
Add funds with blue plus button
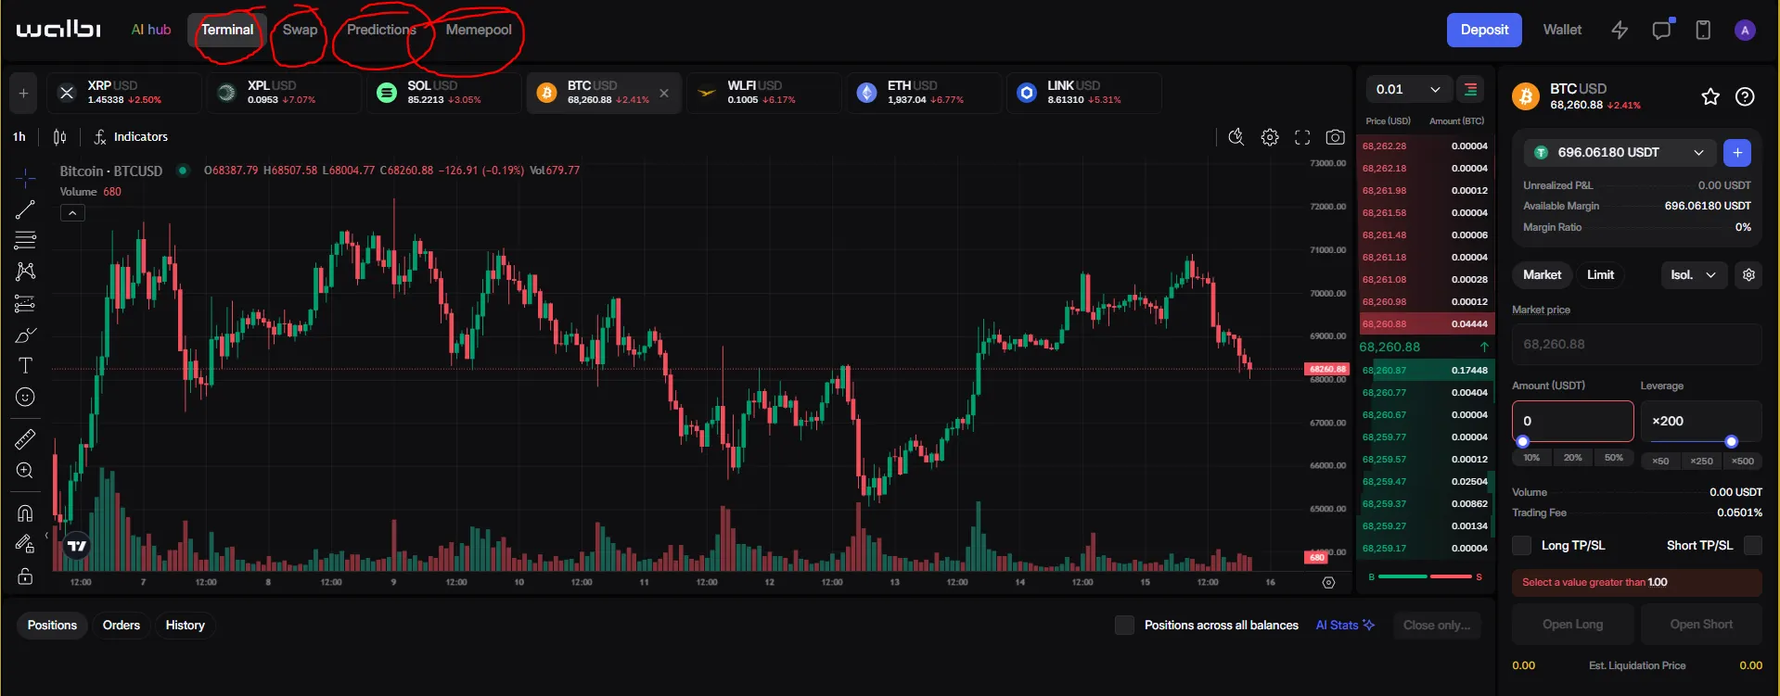[1737, 152]
